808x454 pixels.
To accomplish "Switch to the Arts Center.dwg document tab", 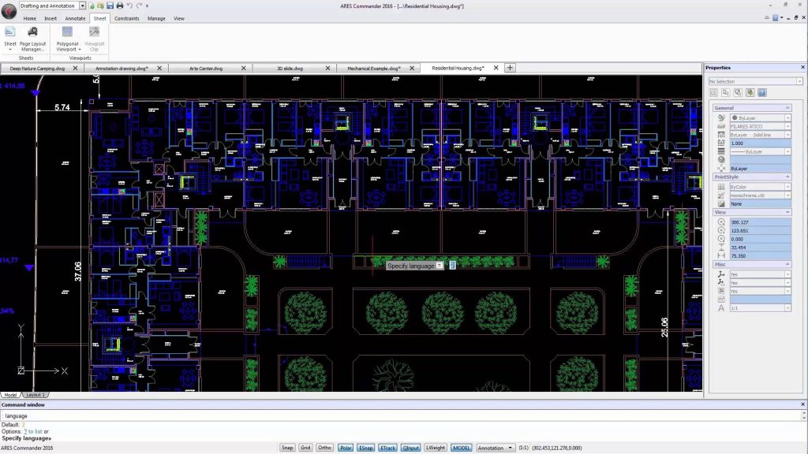I will 206,68.
